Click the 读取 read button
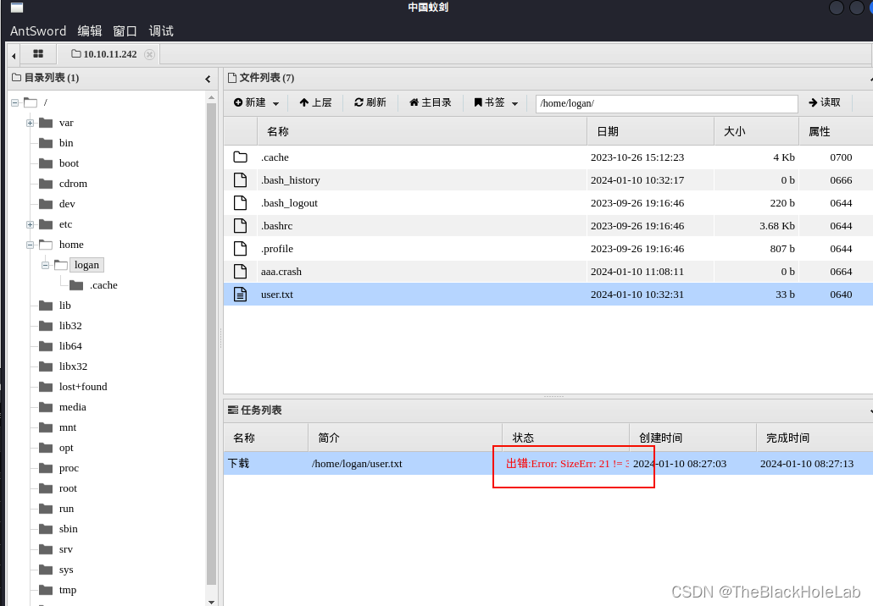 click(824, 102)
